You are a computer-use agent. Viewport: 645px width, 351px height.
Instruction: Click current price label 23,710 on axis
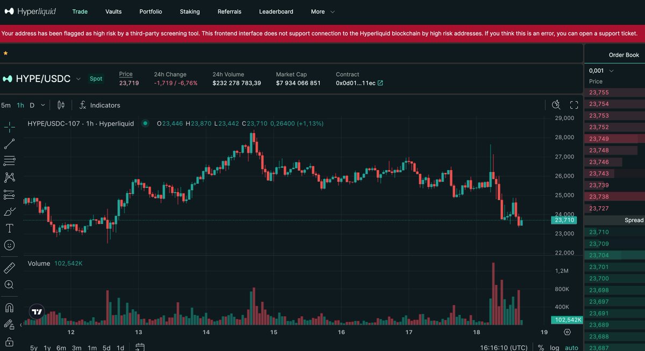(x=564, y=220)
